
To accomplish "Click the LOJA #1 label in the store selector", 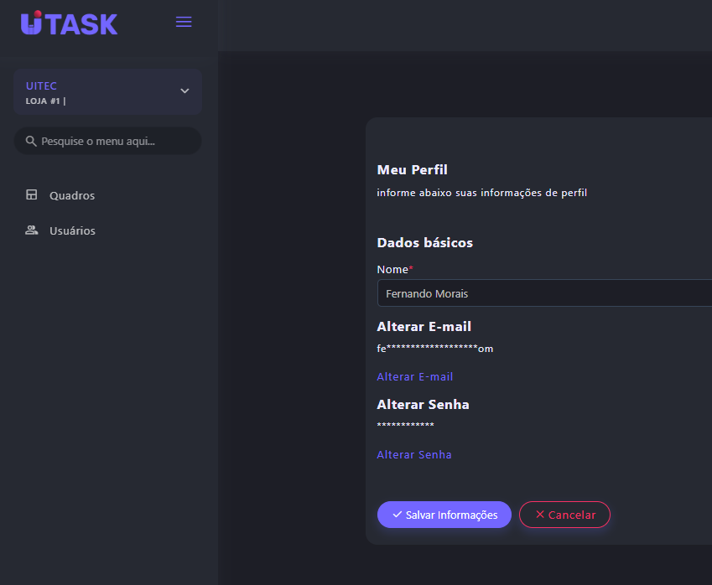I will 45,101.
